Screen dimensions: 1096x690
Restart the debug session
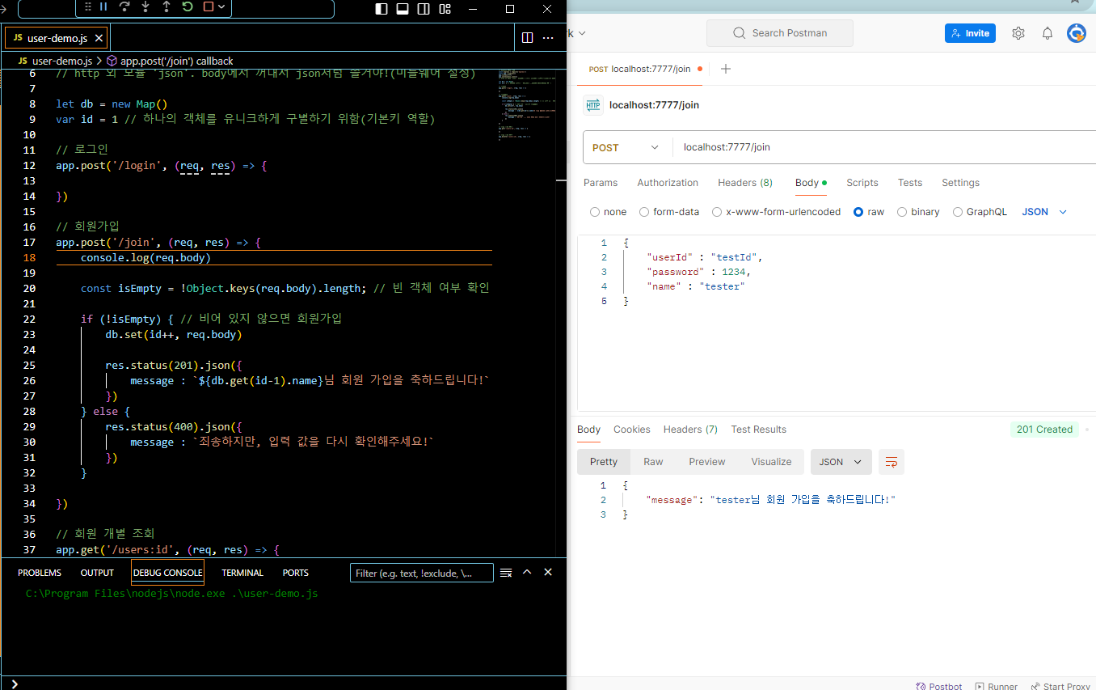point(188,6)
